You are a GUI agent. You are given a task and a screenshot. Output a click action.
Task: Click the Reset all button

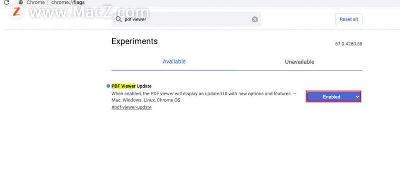point(349,19)
